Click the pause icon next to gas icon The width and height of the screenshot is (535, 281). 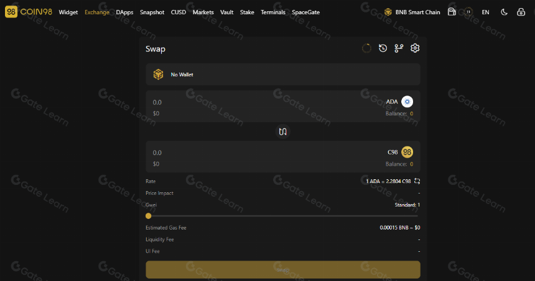point(468,12)
